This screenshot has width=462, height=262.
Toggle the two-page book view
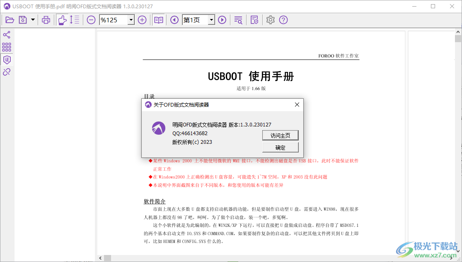pos(159,20)
